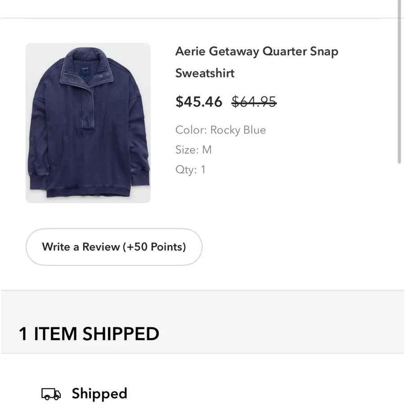Viewport: 405px width, 410px height.
Task: Click the word Sweatshirt in the product name
Action: coord(205,73)
